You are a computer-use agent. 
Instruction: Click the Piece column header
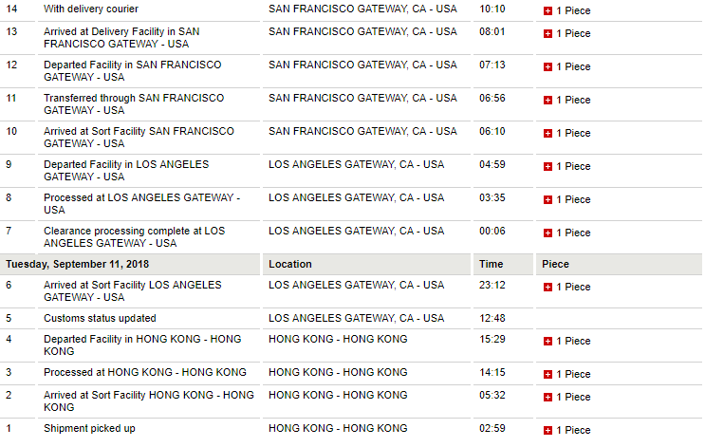(x=556, y=265)
